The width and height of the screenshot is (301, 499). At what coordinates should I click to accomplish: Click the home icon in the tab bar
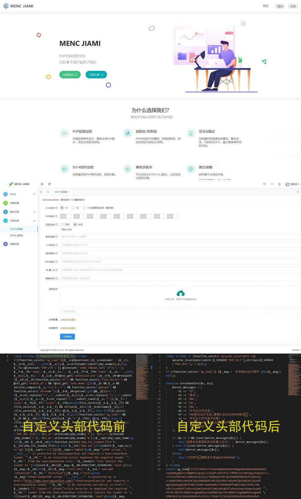48,192
